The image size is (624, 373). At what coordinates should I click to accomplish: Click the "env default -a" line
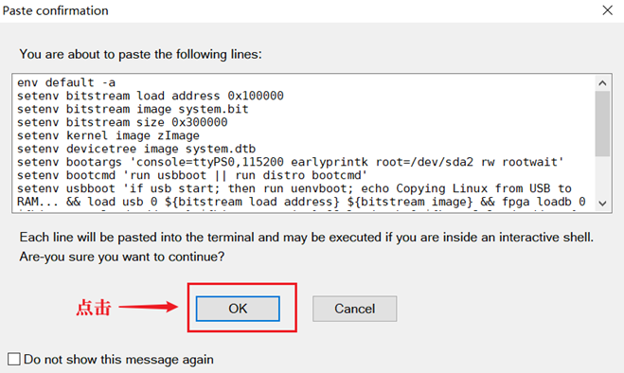point(66,82)
